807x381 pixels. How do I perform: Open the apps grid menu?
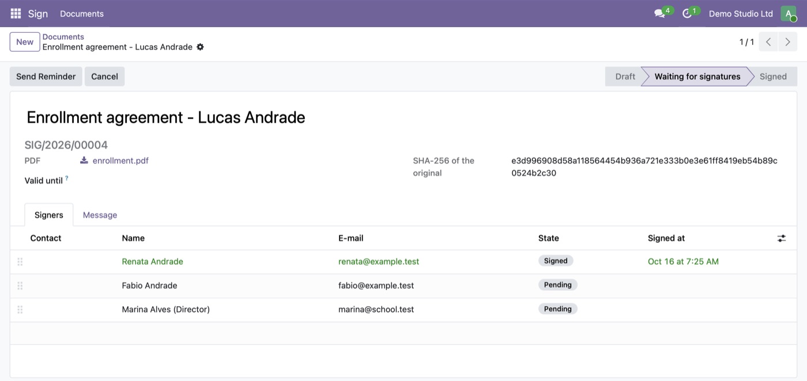coord(16,13)
